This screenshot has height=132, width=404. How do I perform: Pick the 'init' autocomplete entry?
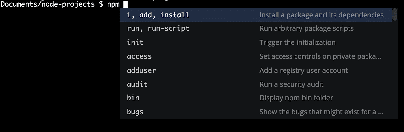[256, 42]
